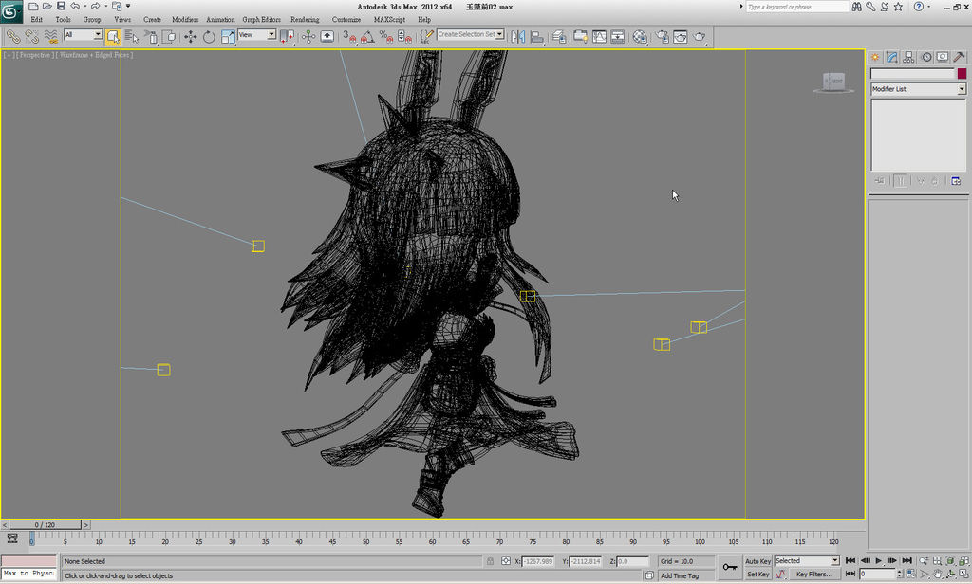The image size is (972, 584).
Task: Click the Select and Link tool
Action: pos(13,37)
